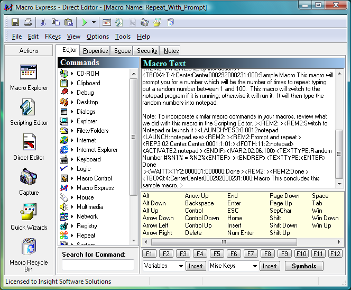Click the Print icon in toolbar
351x290 pixels.
click(x=28, y=22)
